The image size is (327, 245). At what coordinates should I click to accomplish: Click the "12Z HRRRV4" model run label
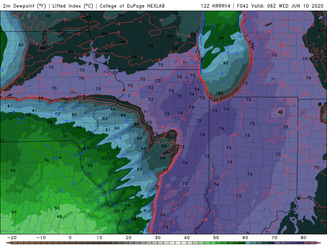pyautogui.click(x=216, y=6)
